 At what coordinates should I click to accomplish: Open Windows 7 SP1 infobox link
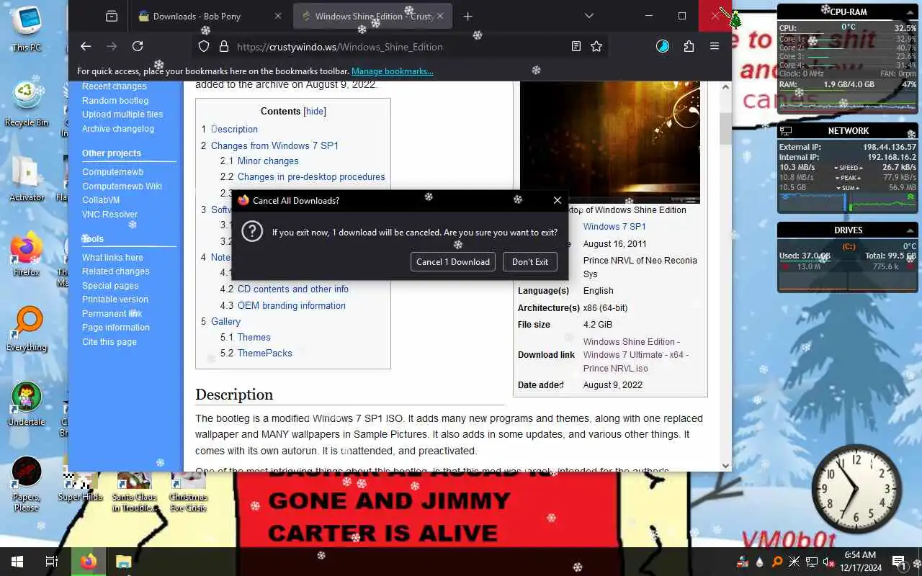click(x=614, y=226)
